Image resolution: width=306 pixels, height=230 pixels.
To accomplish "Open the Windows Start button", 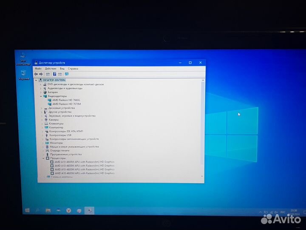I will pos(27,210).
